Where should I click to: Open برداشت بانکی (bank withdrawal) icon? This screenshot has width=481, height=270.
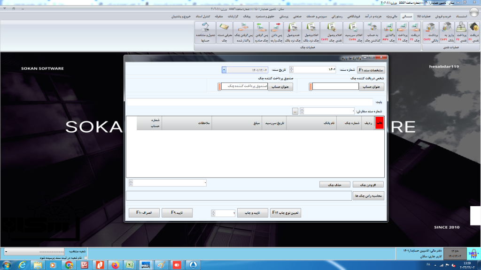click(431, 32)
